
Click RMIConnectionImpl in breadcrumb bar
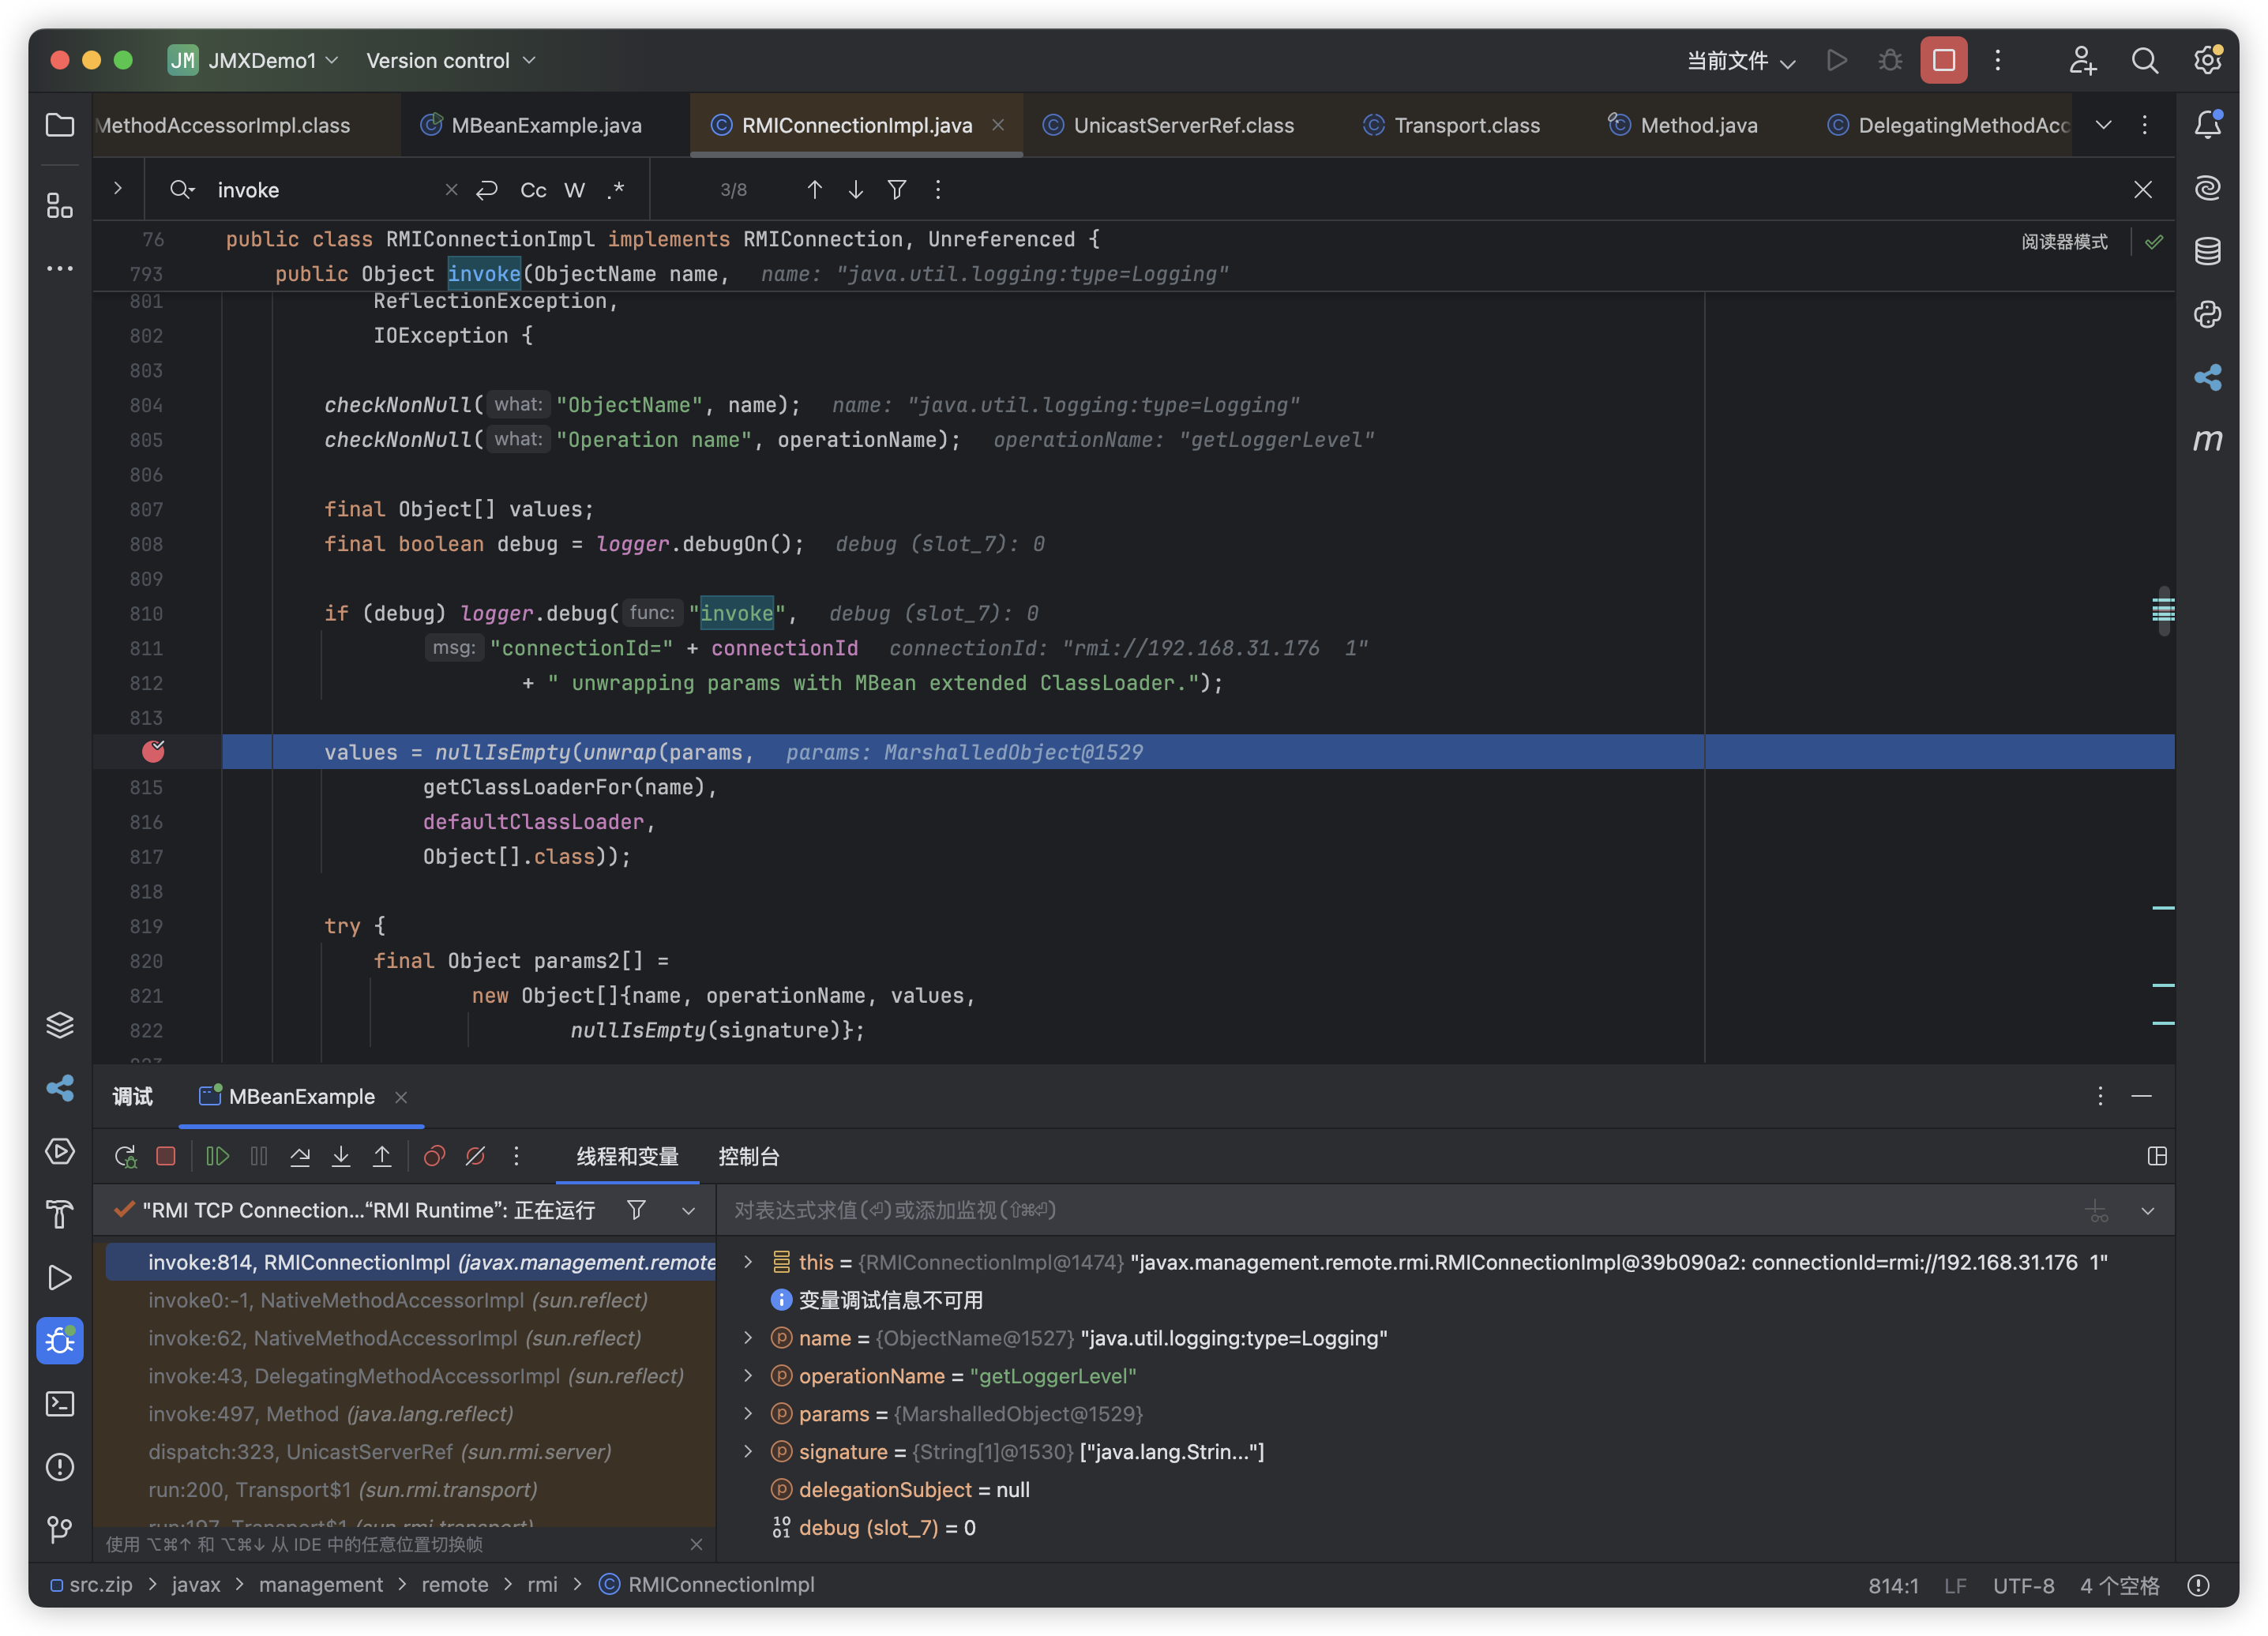(x=707, y=1585)
